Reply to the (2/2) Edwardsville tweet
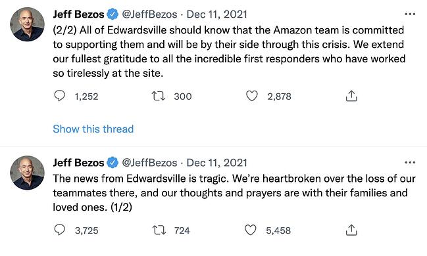427x256 pixels. click(x=59, y=96)
